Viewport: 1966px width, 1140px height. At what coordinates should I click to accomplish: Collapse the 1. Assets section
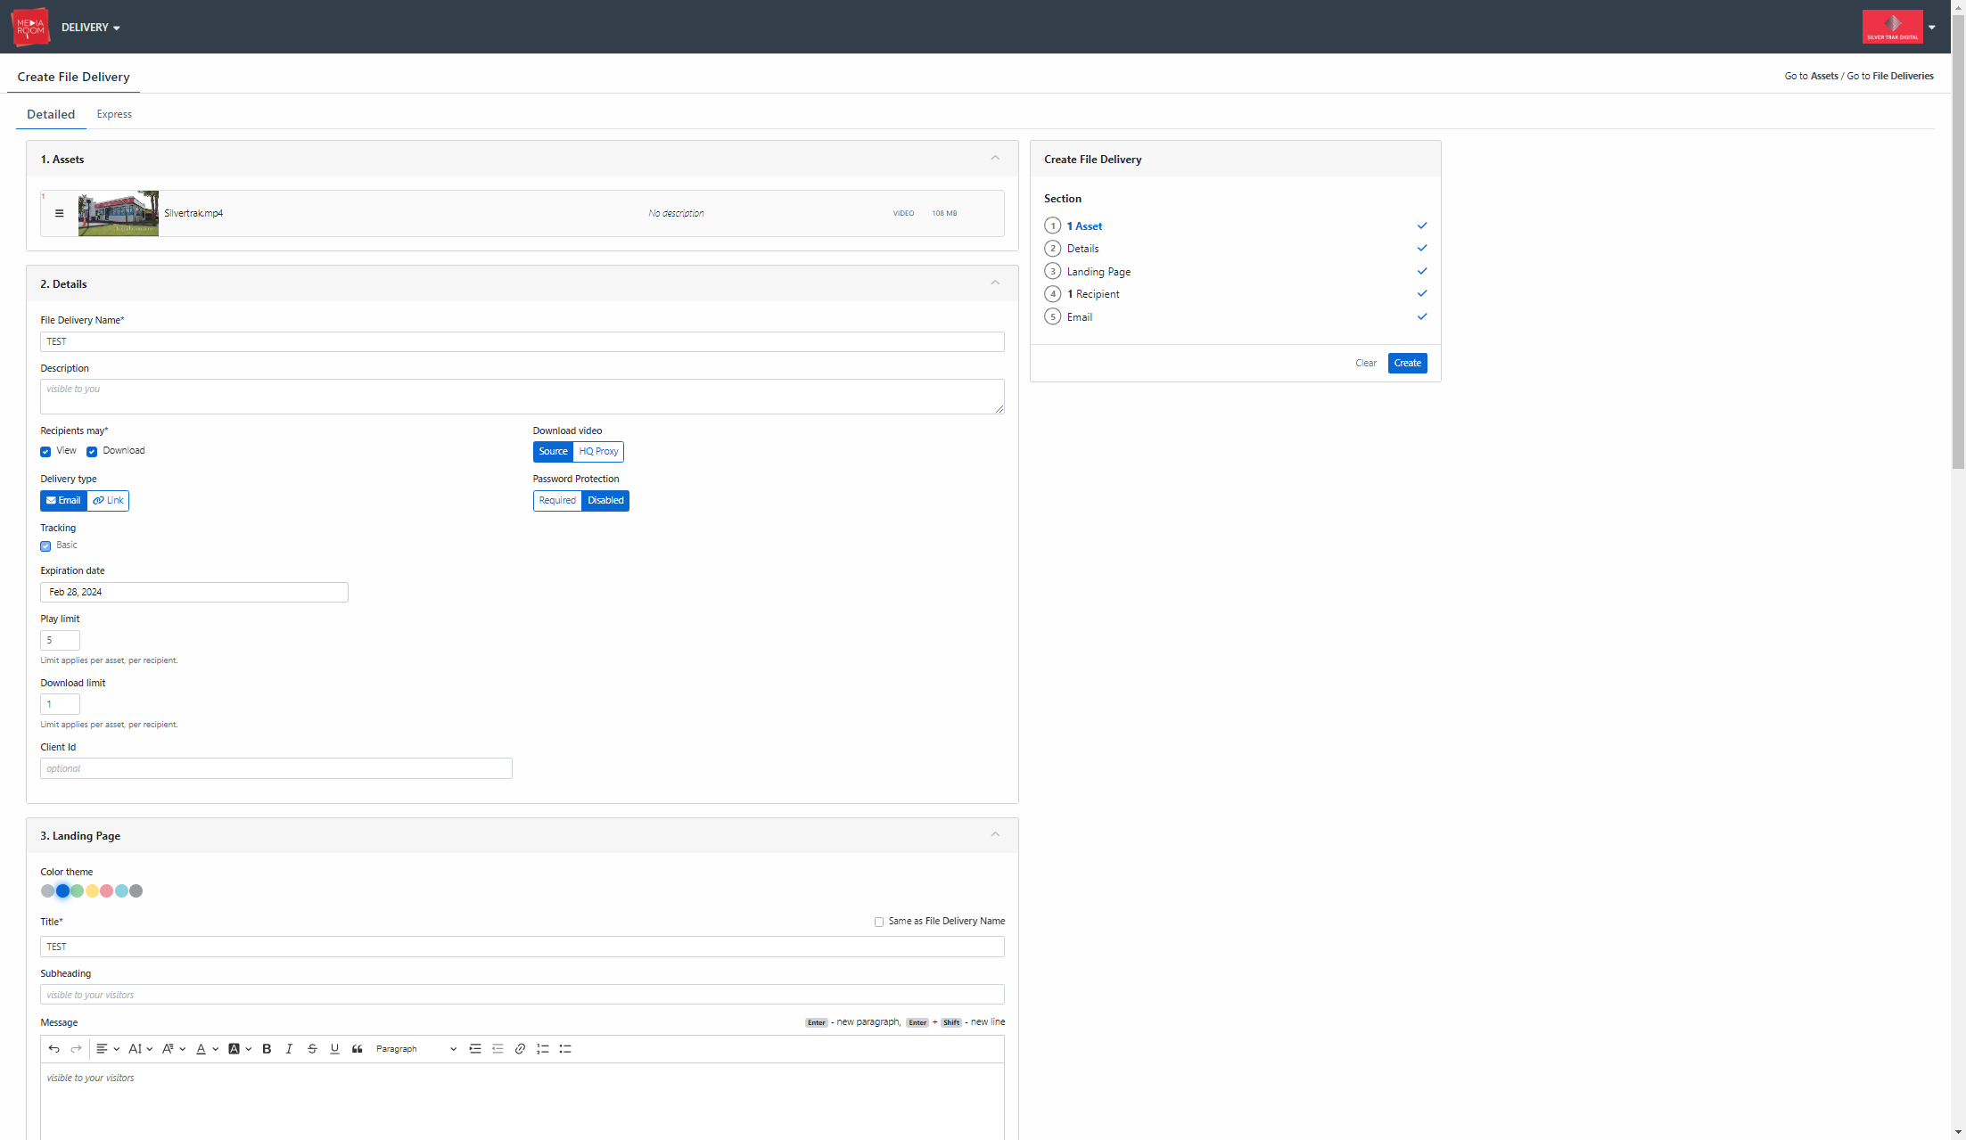pyautogui.click(x=995, y=159)
